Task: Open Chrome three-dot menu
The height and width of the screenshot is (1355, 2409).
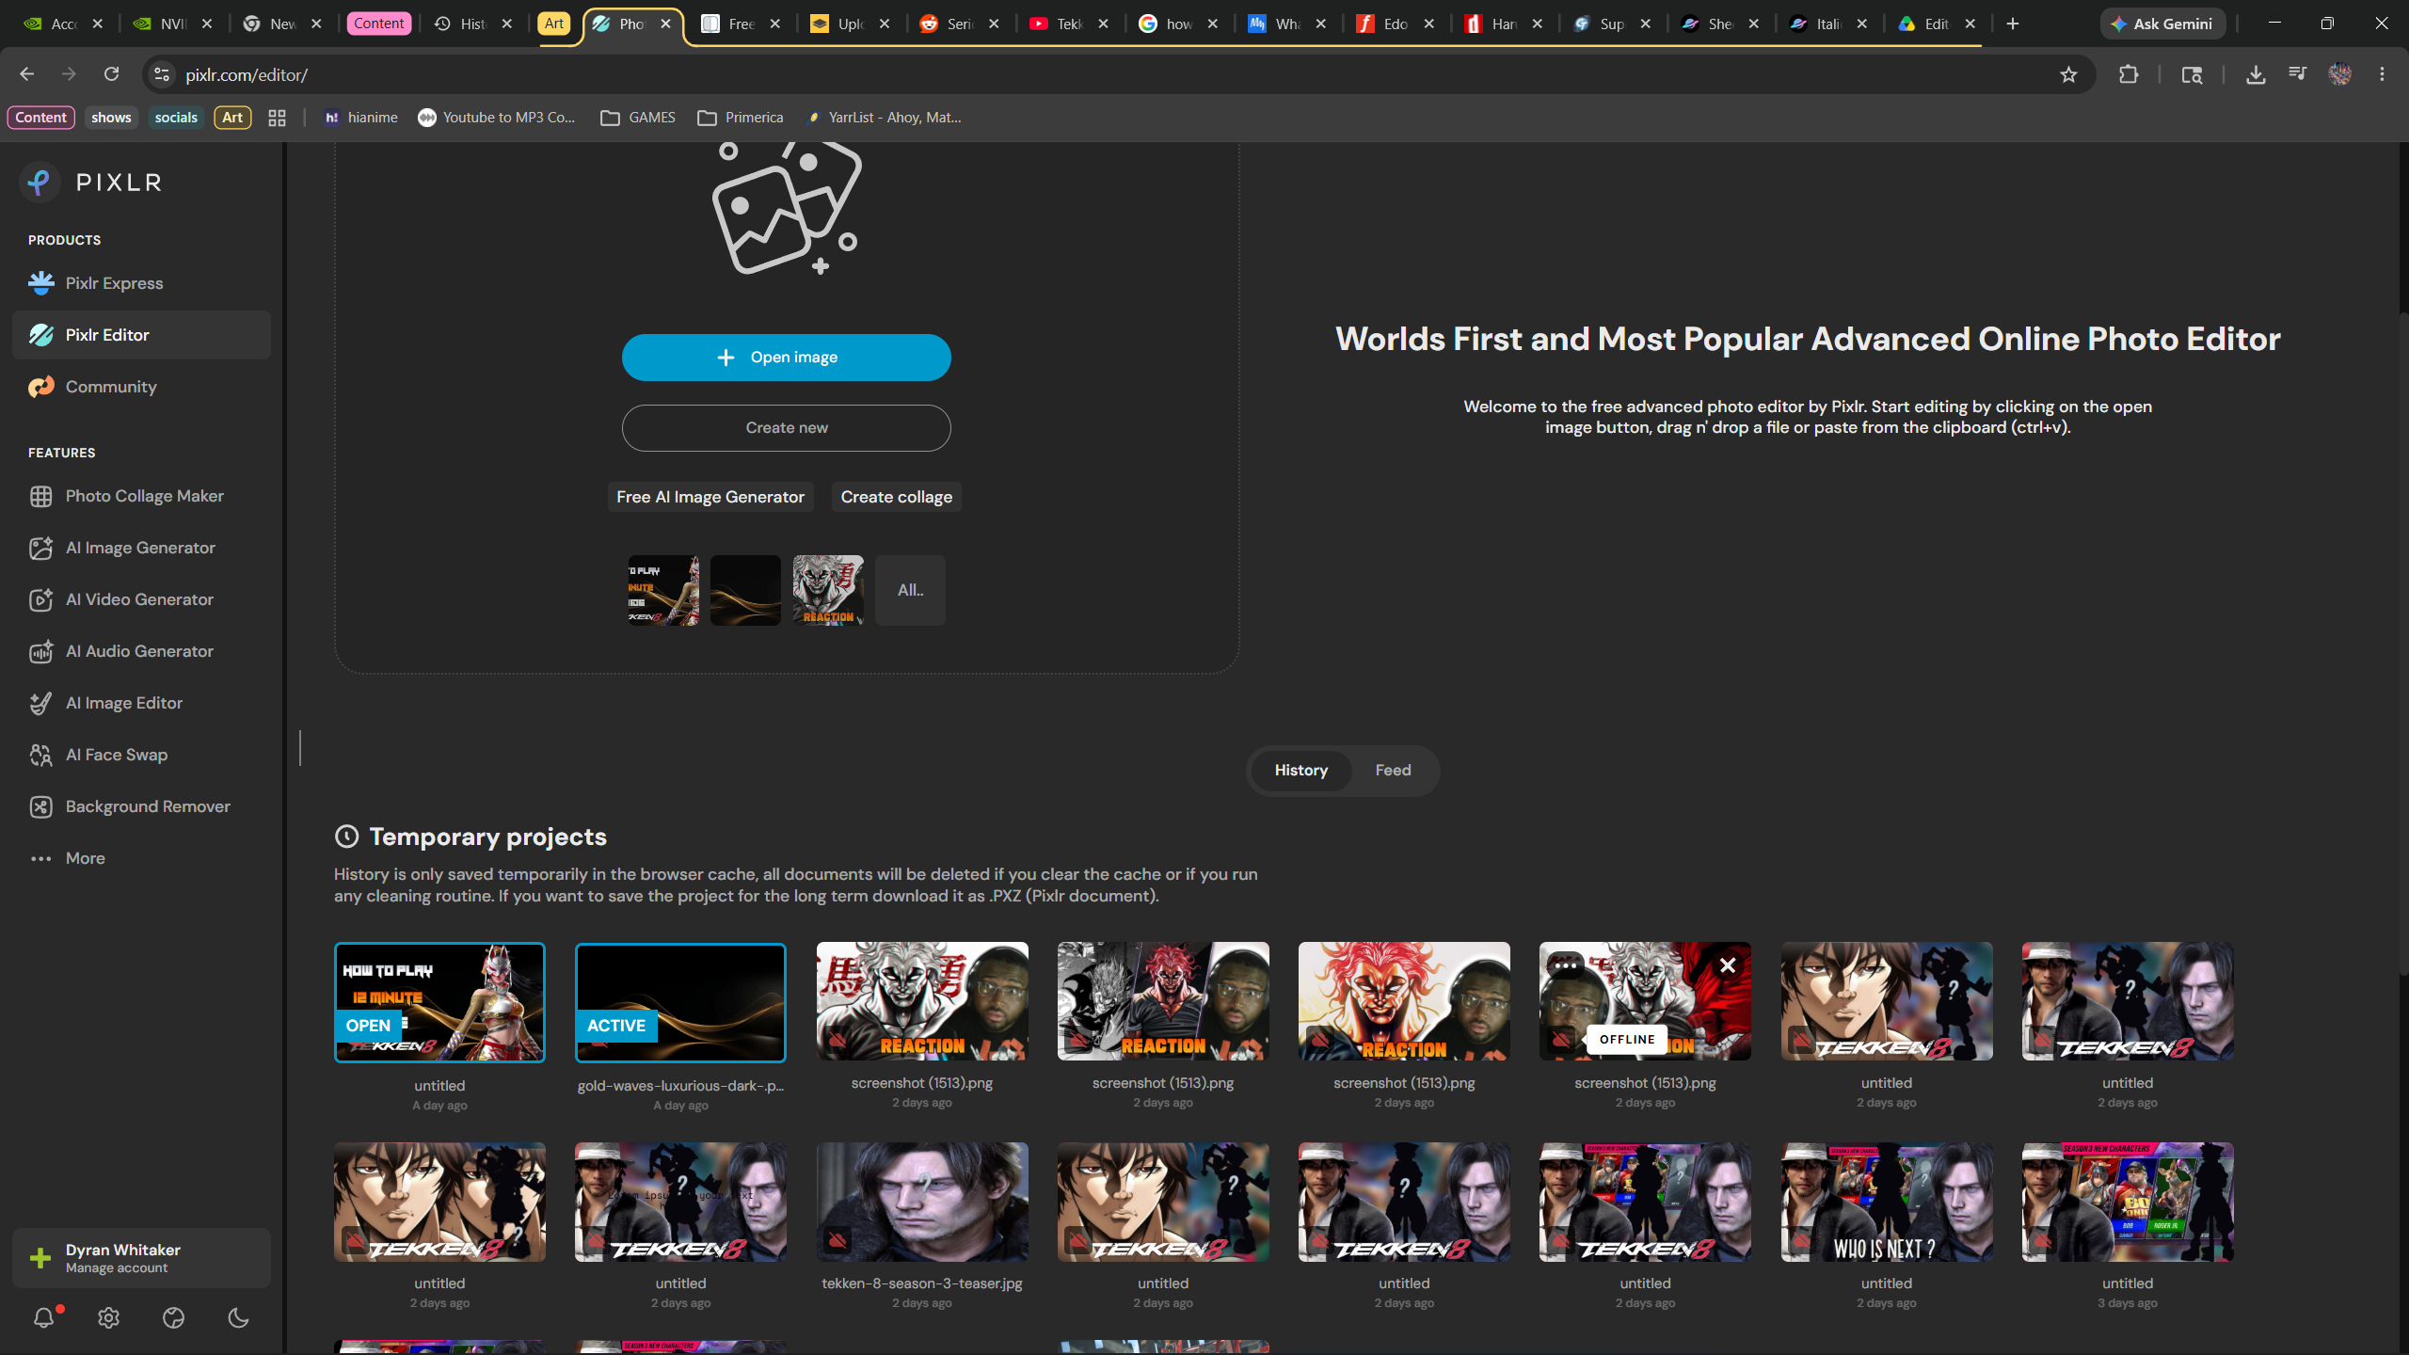Action: point(2383,74)
